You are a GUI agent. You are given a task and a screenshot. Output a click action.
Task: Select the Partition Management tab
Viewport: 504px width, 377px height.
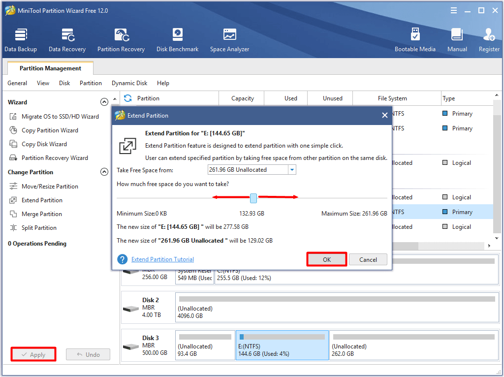point(51,68)
